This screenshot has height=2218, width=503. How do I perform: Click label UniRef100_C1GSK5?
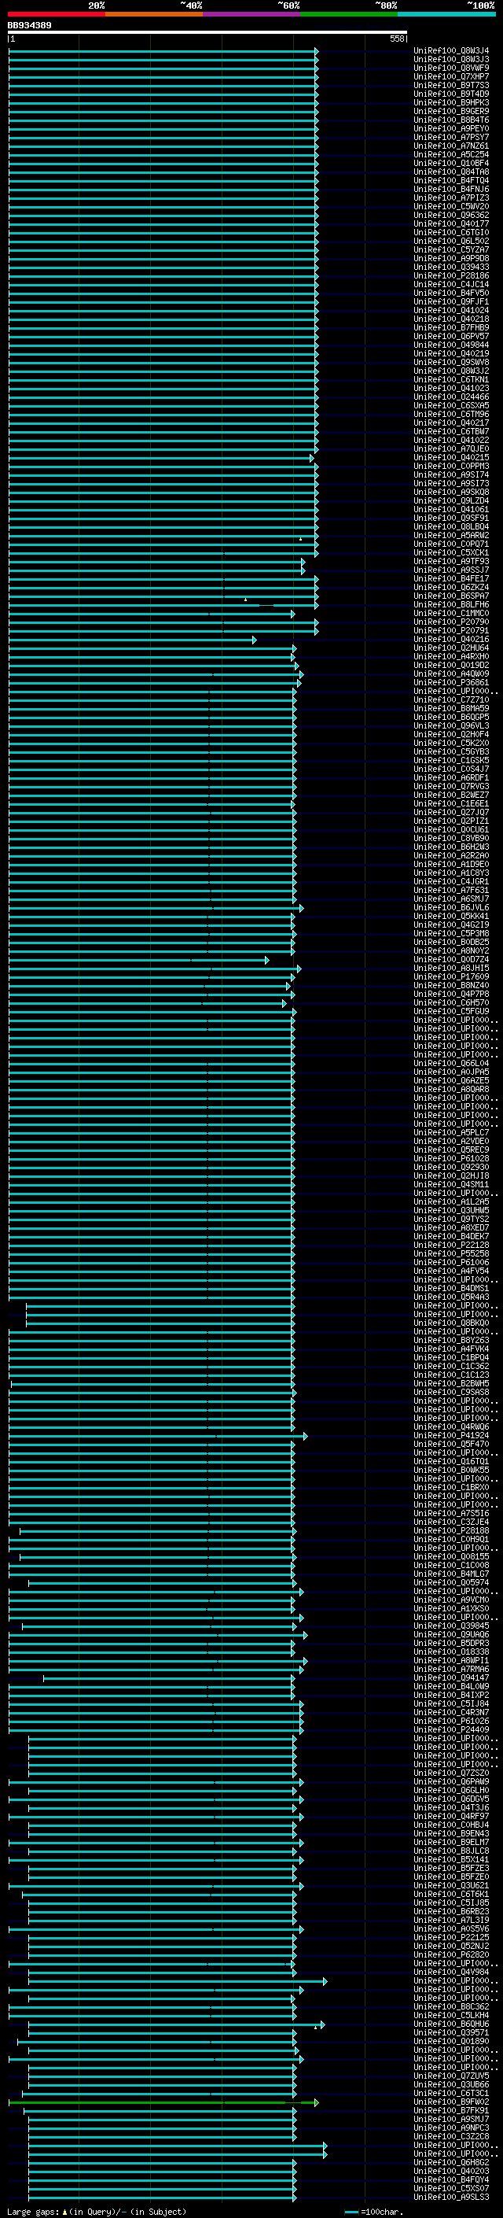pyautogui.click(x=451, y=760)
